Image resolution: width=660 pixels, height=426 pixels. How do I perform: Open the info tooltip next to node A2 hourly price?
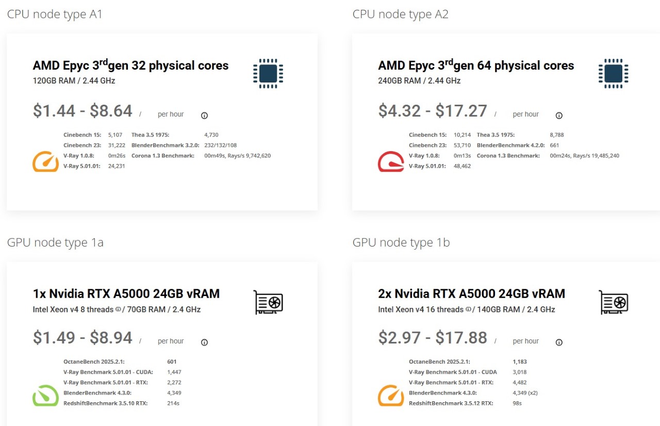559,116
